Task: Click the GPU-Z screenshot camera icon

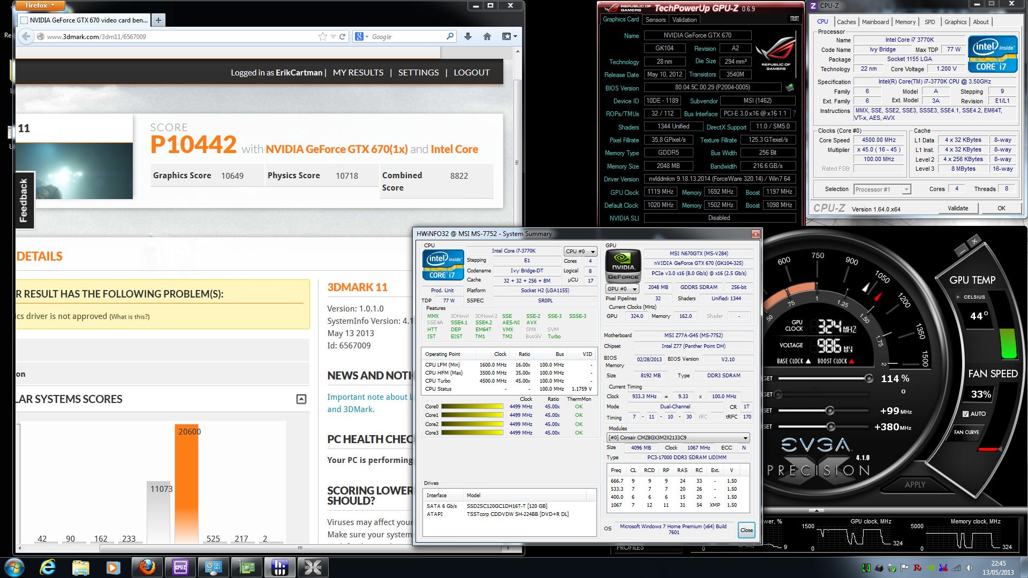Action: point(794,19)
